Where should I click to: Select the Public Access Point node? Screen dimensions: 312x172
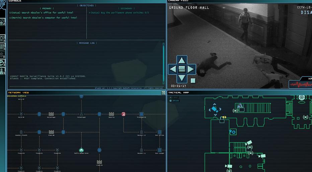click(81, 150)
